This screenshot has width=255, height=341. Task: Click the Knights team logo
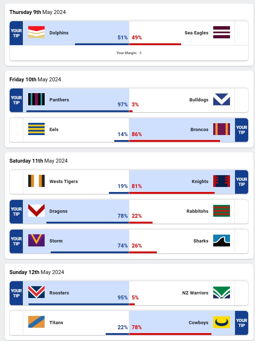coord(221,181)
